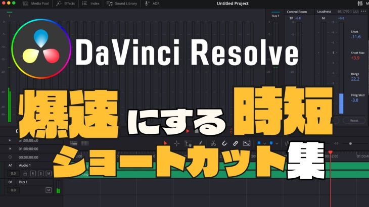Click the Reset button in Loudness

pos(354,121)
